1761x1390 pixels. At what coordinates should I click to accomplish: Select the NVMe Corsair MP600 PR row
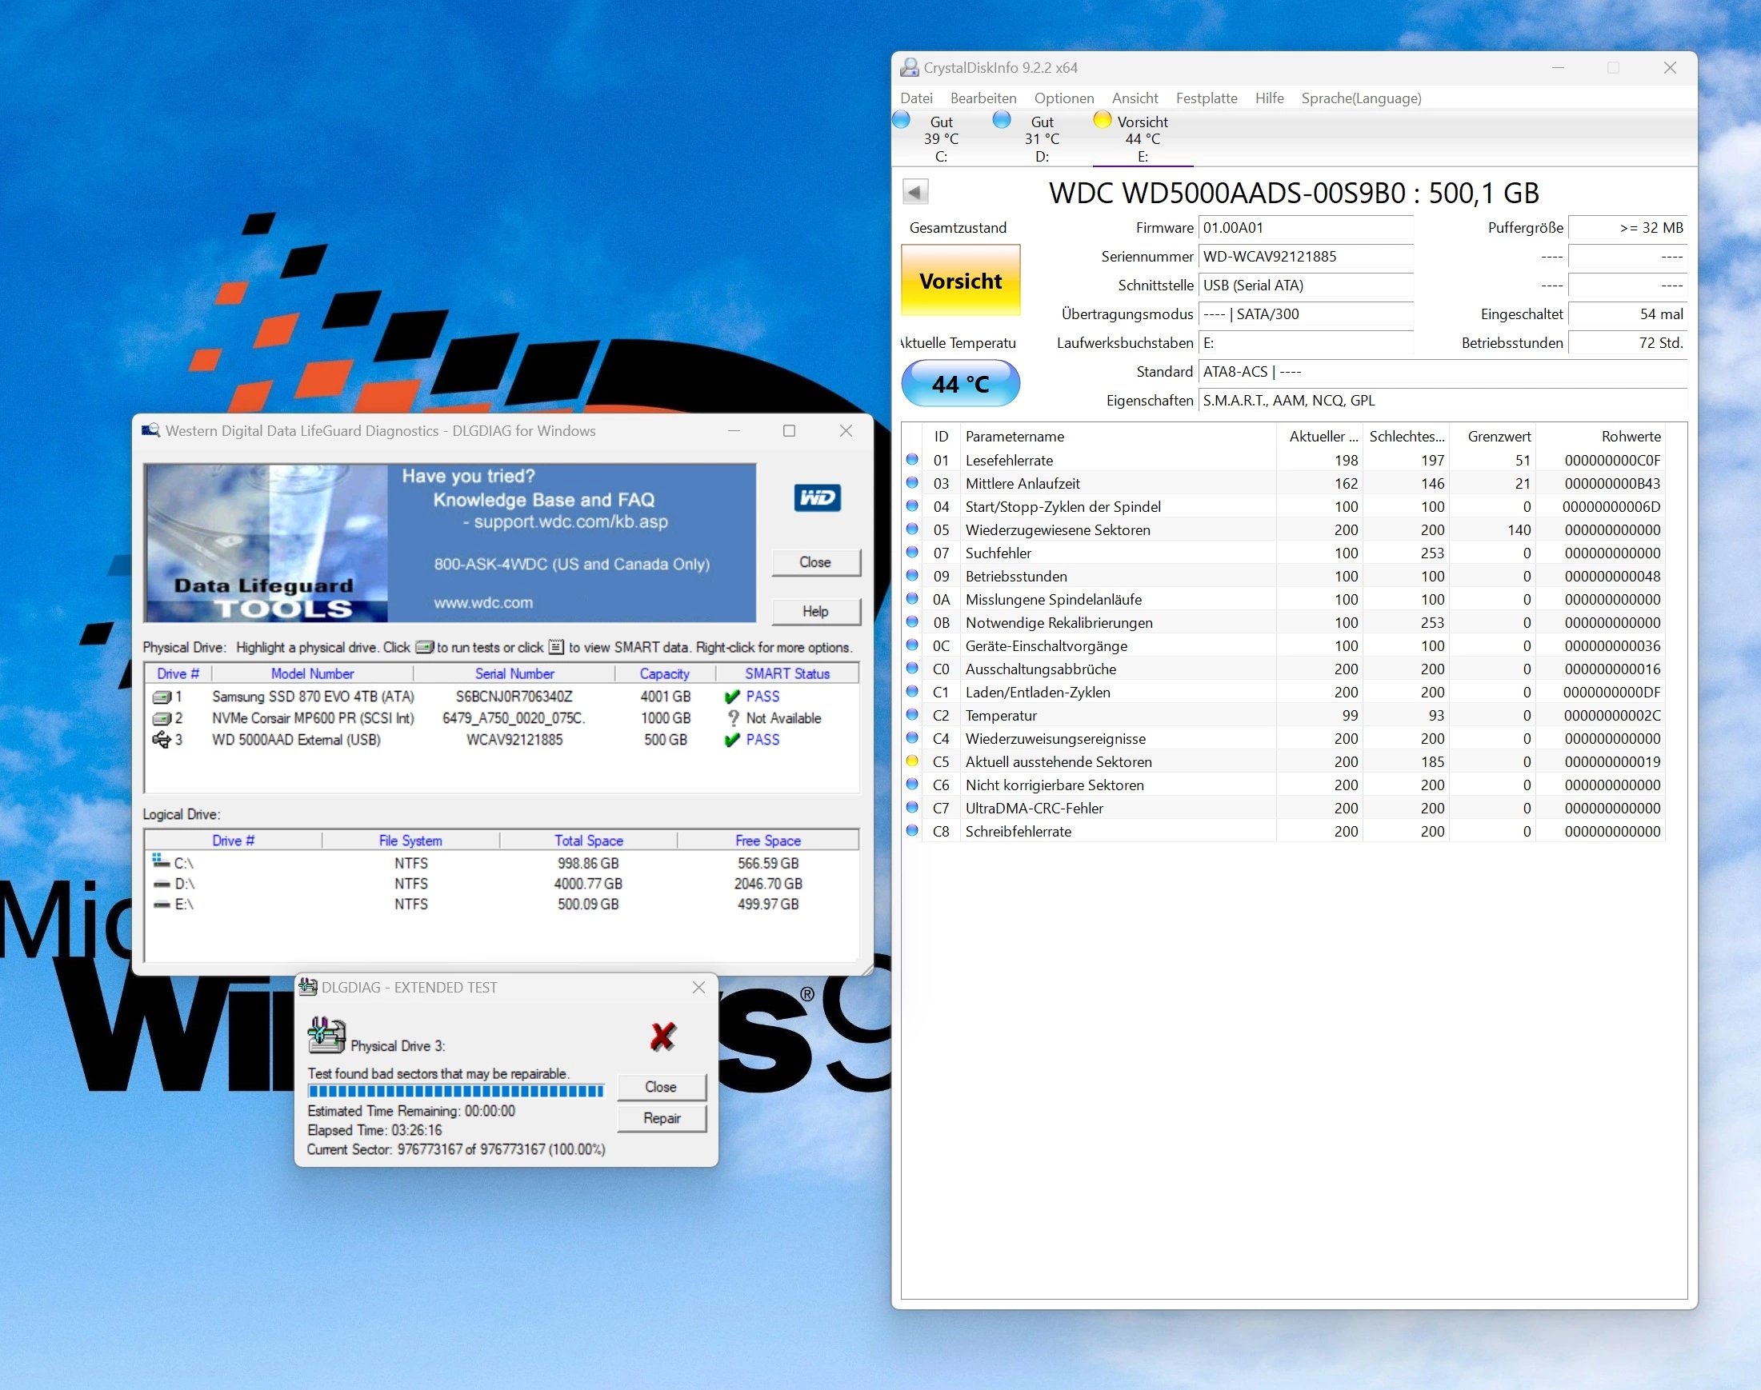coord(502,719)
